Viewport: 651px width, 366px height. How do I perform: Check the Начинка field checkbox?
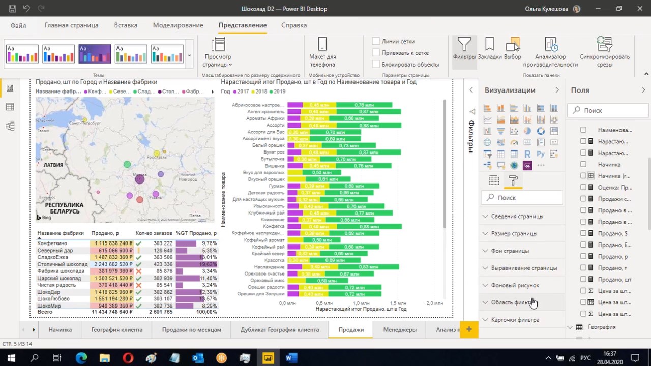pos(583,164)
